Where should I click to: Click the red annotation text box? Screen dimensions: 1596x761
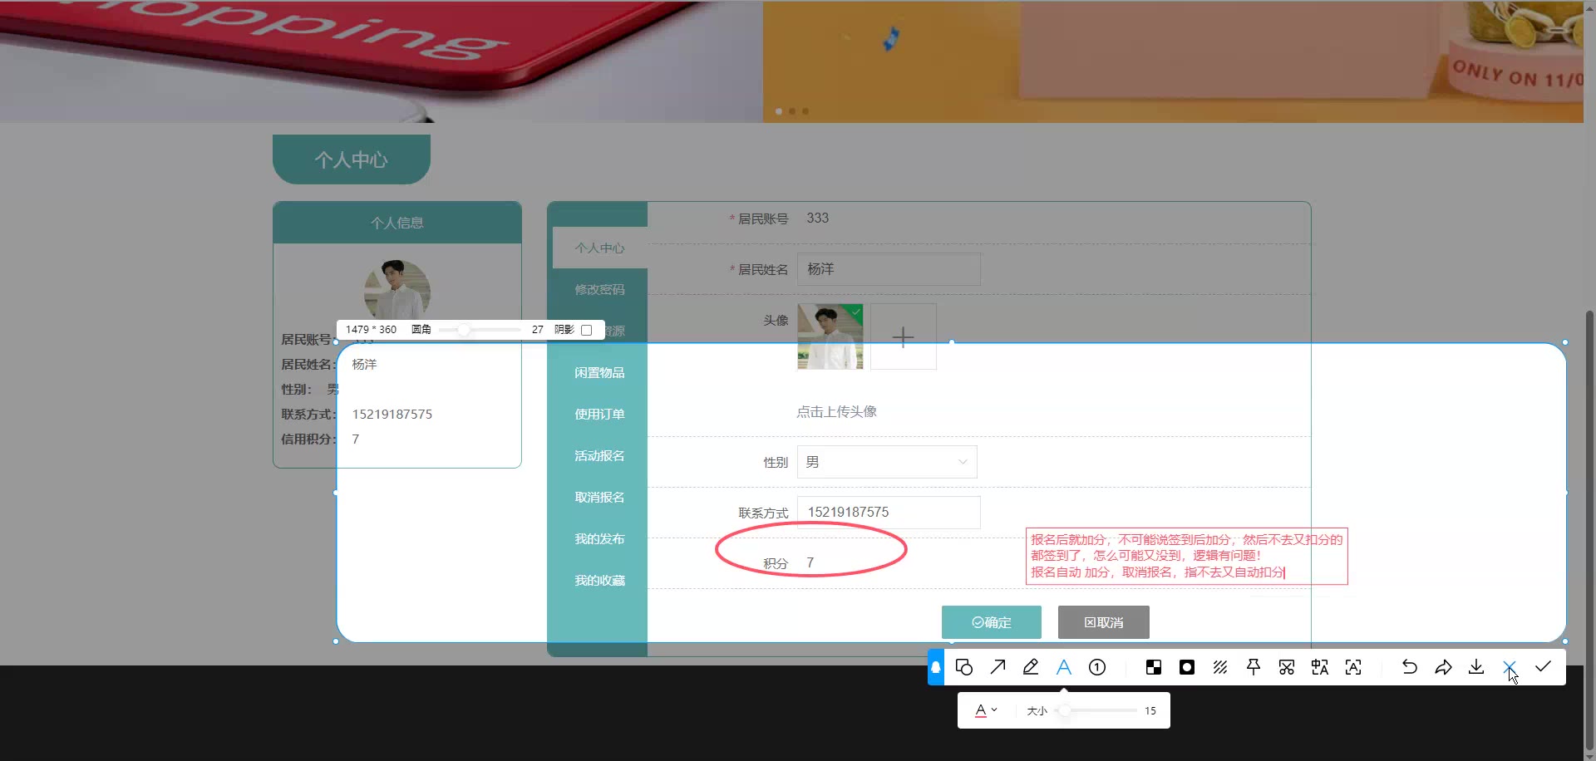1186,556
